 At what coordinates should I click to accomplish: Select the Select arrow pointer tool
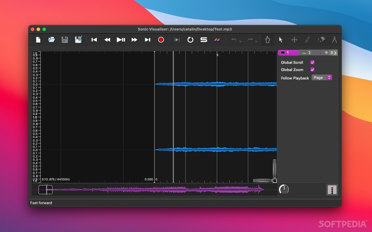point(281,40)
